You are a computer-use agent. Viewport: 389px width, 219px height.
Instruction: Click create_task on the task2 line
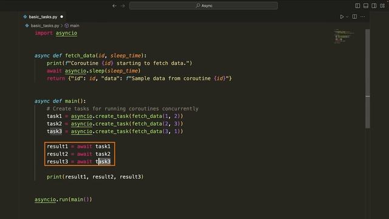tap(112, 123)
